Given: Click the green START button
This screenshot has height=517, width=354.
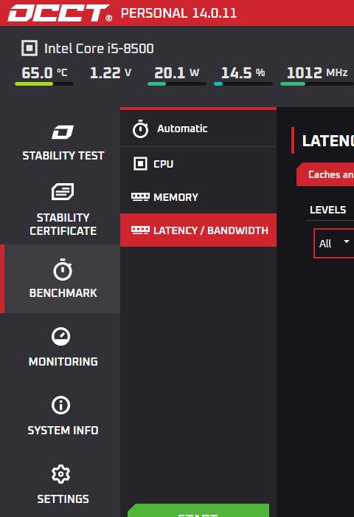Looking at the screenshot, I should [198, 510].
